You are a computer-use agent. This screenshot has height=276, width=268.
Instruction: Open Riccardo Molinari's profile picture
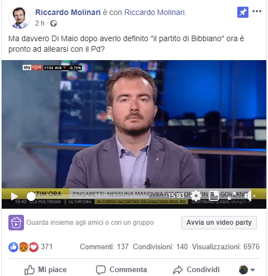coord(20,18)
